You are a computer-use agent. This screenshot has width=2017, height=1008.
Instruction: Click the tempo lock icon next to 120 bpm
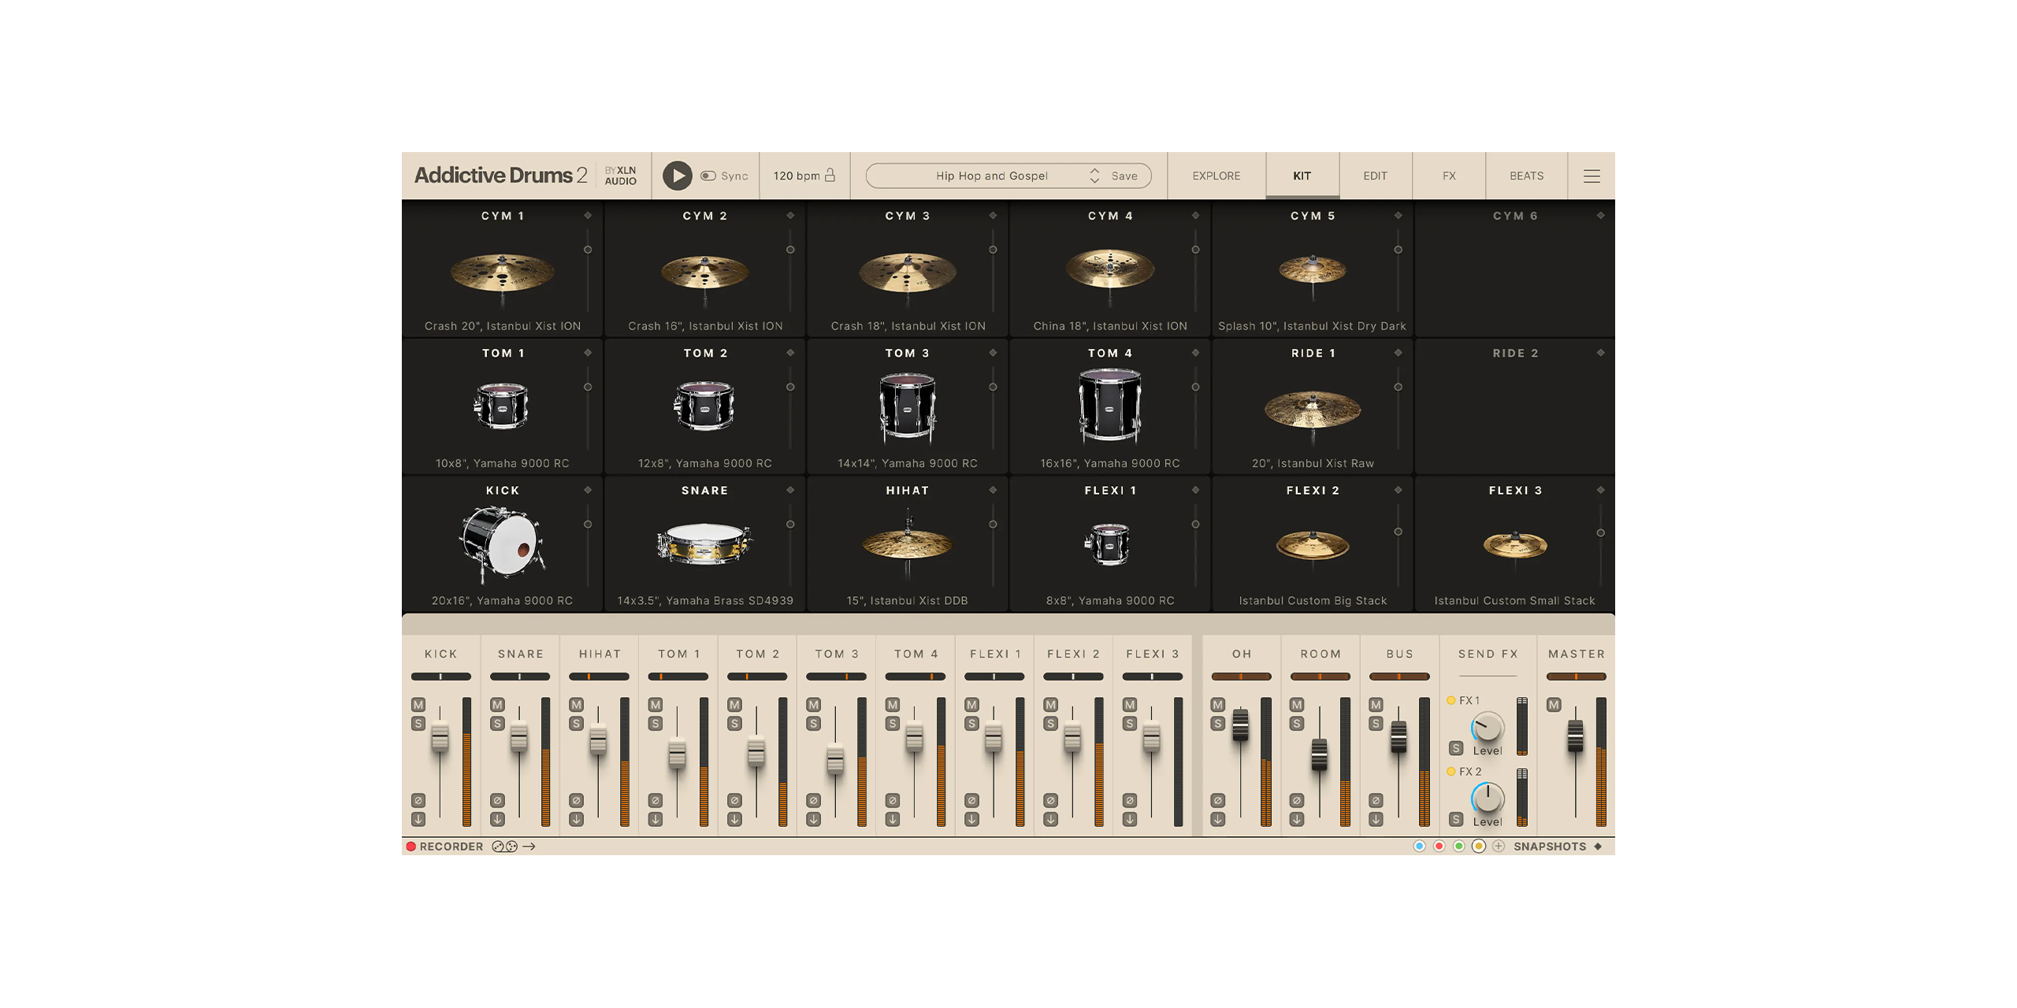click(x=830, y=176)
